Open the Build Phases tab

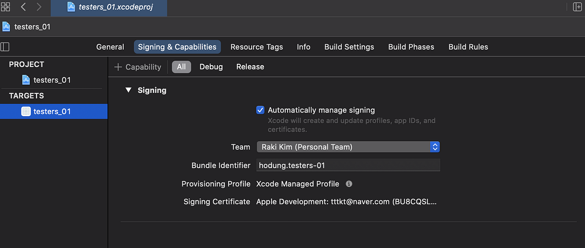411,47
